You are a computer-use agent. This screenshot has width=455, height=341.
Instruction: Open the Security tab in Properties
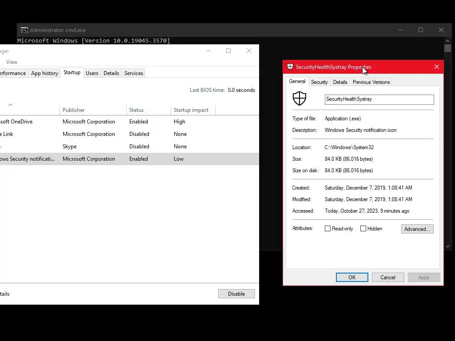coord(319,82)
